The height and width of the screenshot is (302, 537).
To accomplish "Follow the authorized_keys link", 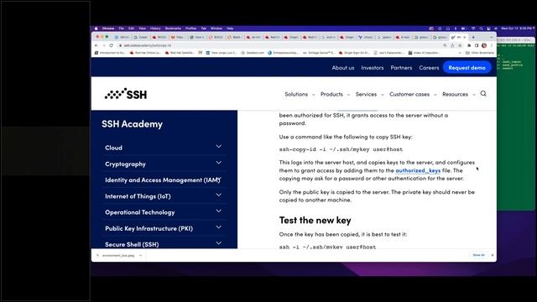I will 418,170.
